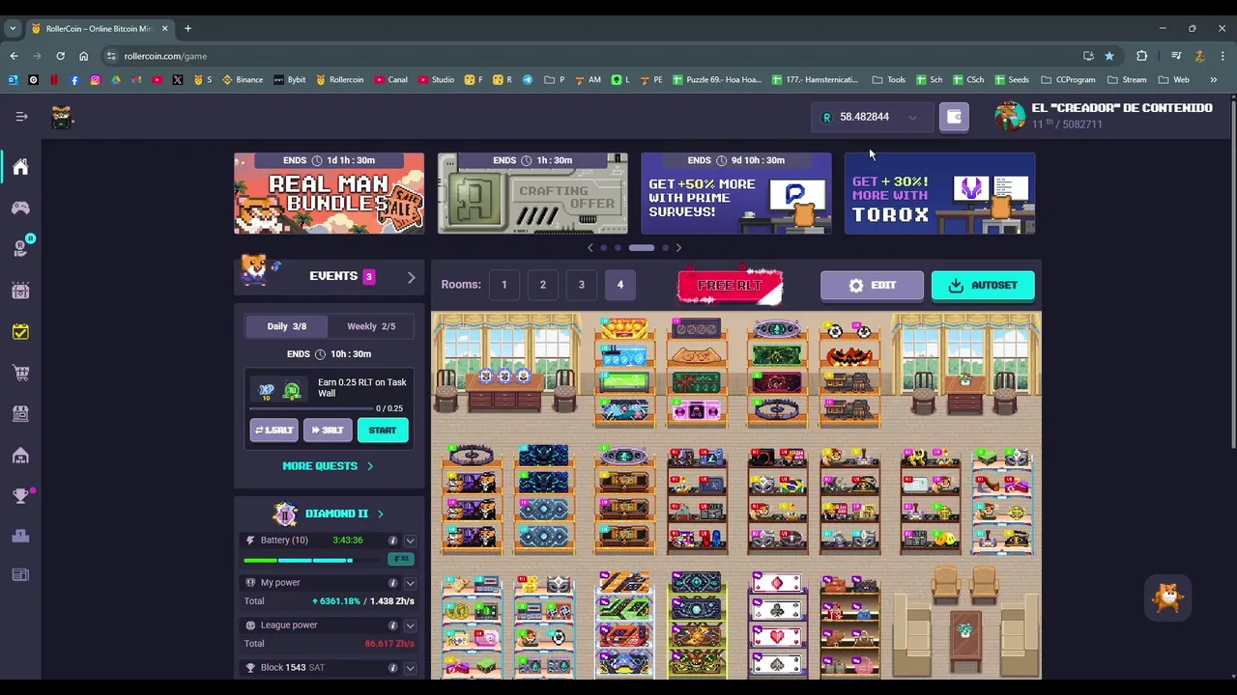Open the browser extensions puzzle icon
This screenshot has width=1237, height=695.
tap(1141, 56)
